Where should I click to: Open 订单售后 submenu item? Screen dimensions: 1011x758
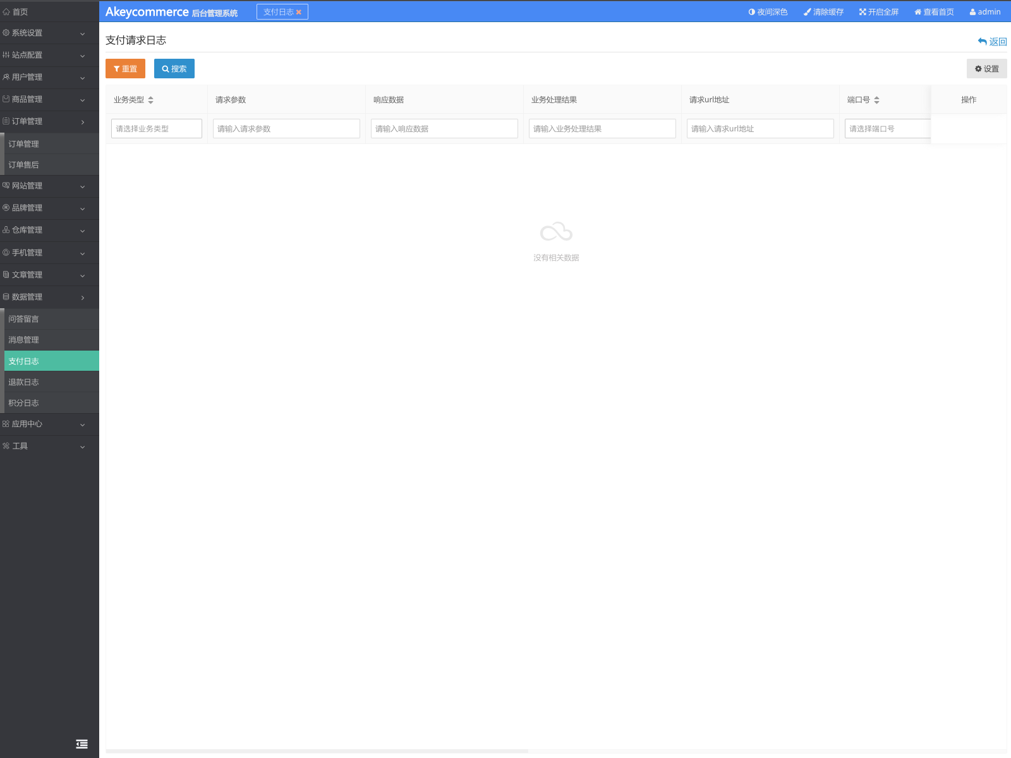pyautogui.click(x=52, y=165)
